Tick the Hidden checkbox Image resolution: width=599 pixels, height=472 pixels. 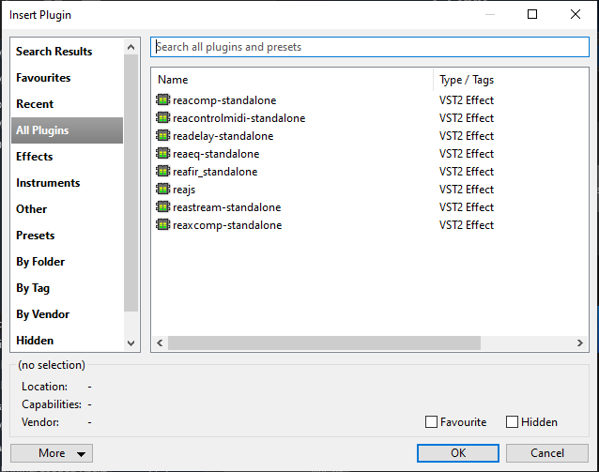point(512,422)
